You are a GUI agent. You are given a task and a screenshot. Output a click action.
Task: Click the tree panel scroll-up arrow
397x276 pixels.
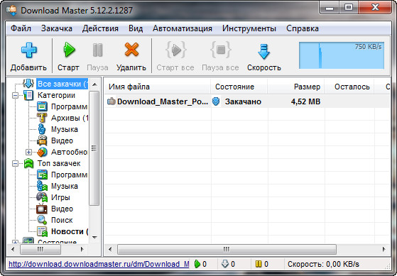[94, 84]
